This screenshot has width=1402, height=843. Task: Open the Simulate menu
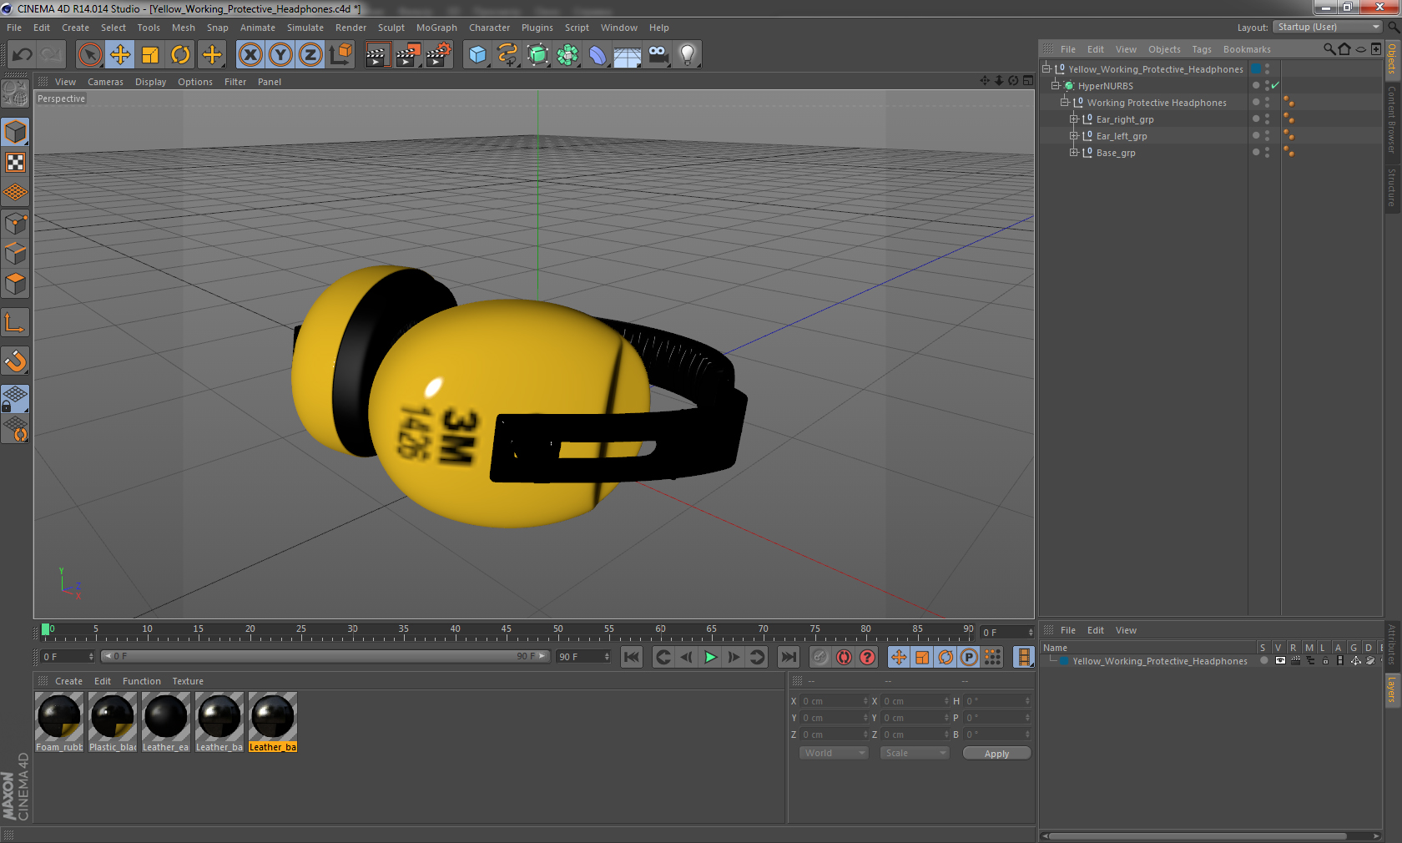[305, 28]
